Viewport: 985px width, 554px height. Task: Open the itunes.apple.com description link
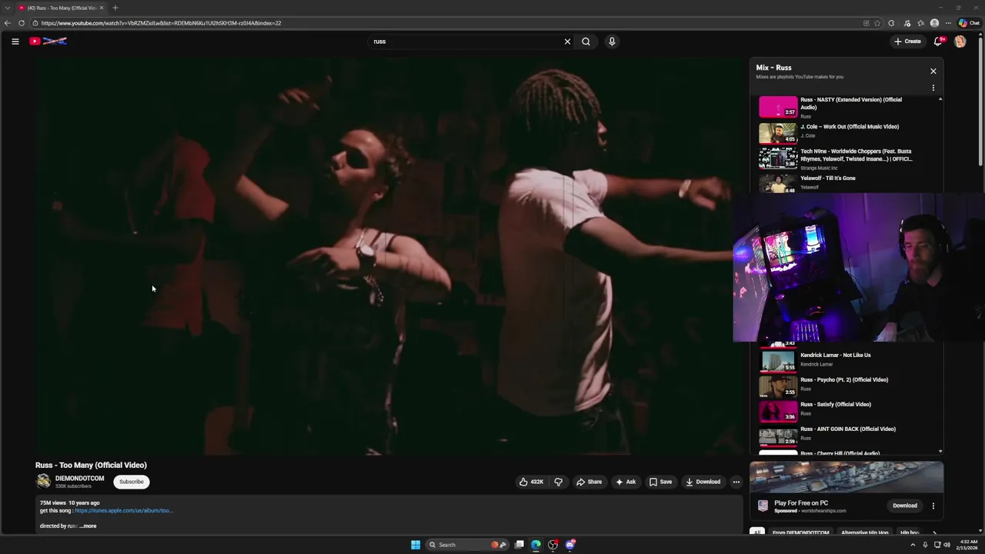[x=124, y=510]
